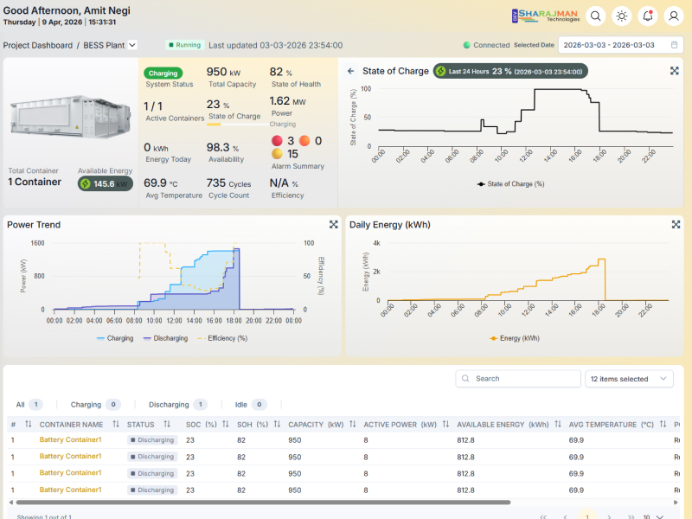Click the search icon in table search box
692x519 pixels.
coord(465,379)
